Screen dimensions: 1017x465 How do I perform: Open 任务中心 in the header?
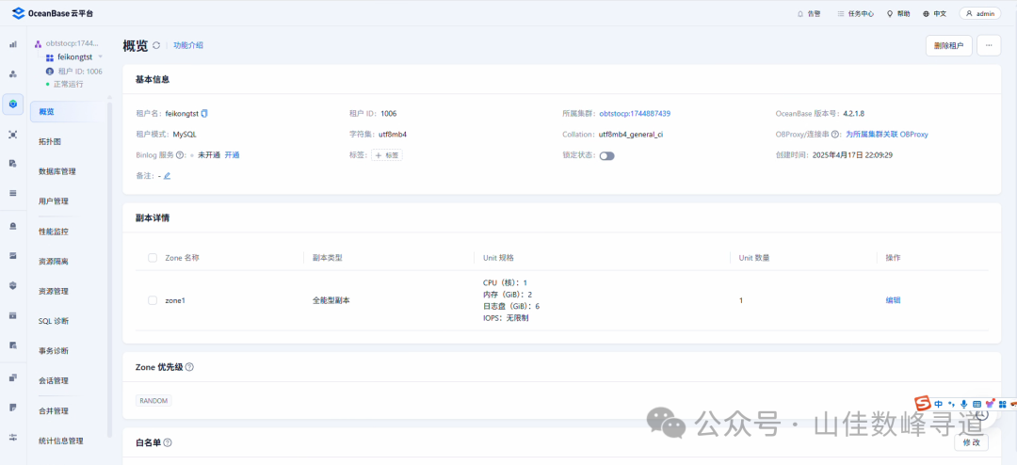click(855, 13)
